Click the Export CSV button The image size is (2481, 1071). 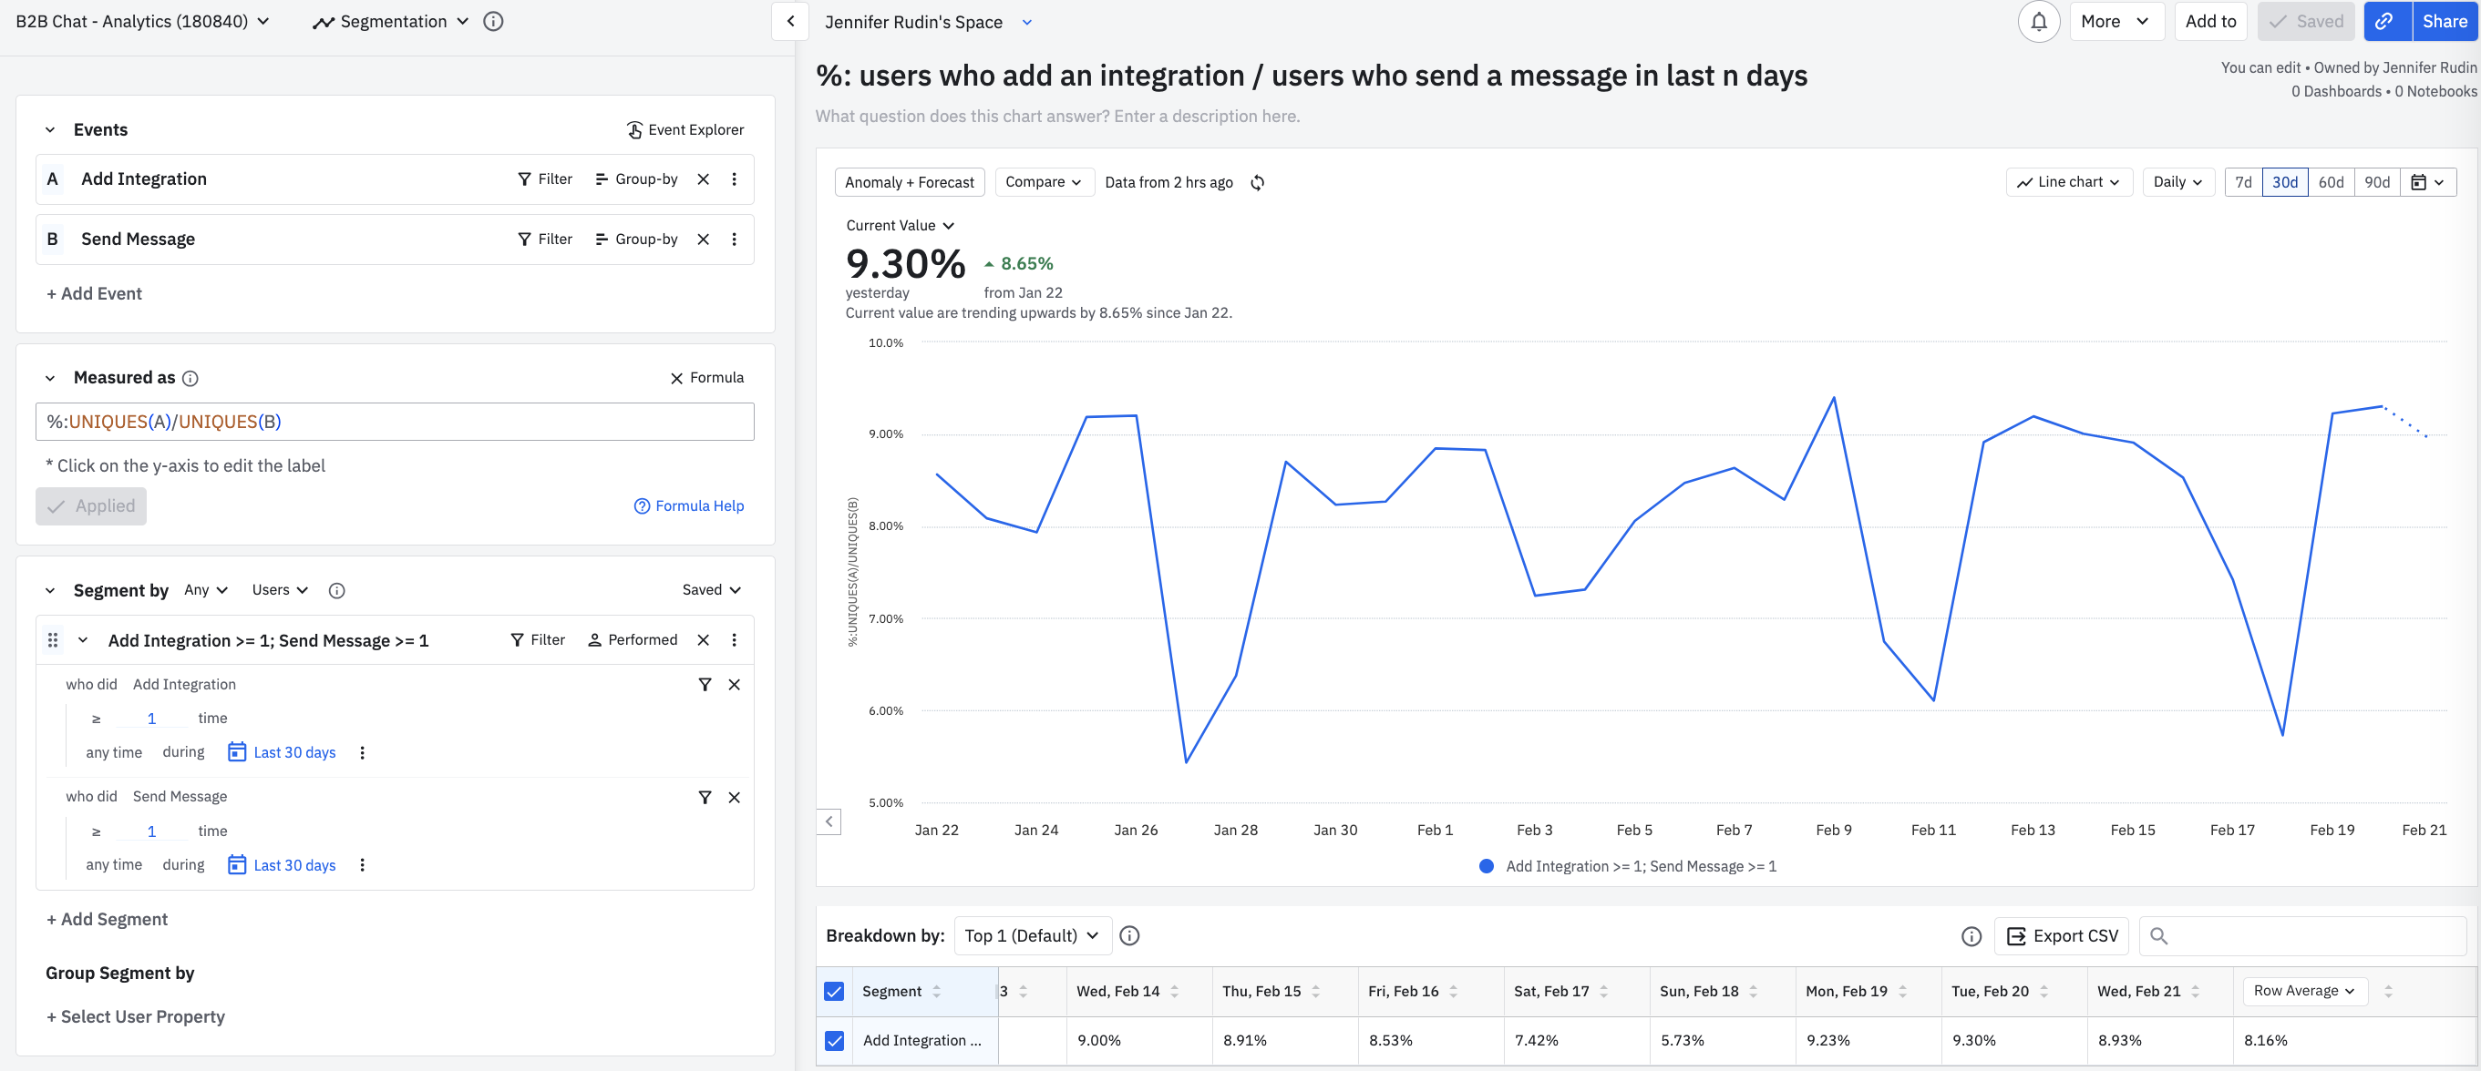(2061, 935)
